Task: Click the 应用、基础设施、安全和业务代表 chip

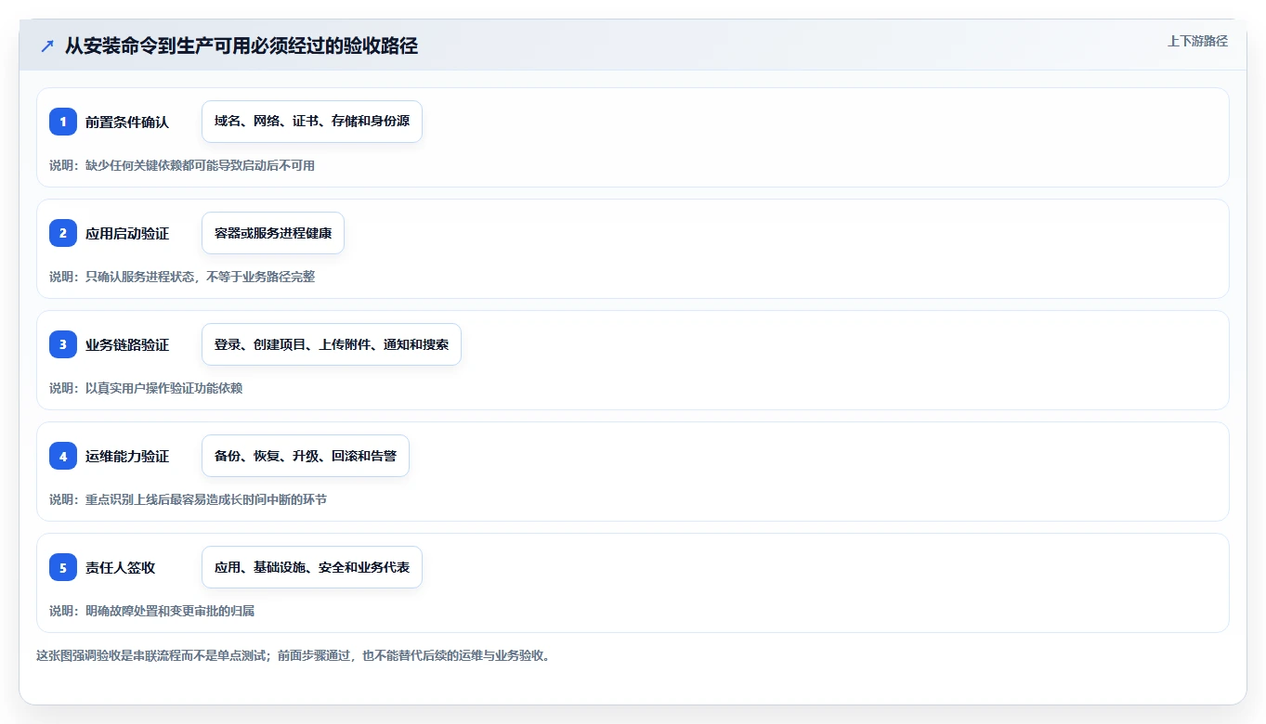Action: 312,567
